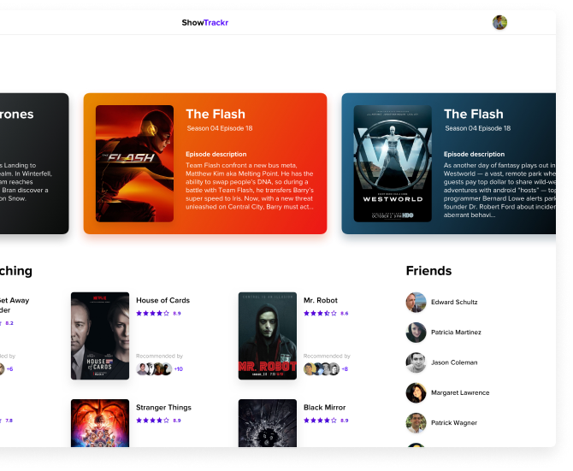Open the Mr. Robot poster
This screenshot has width=573, height=471.
tap(268, 336)
